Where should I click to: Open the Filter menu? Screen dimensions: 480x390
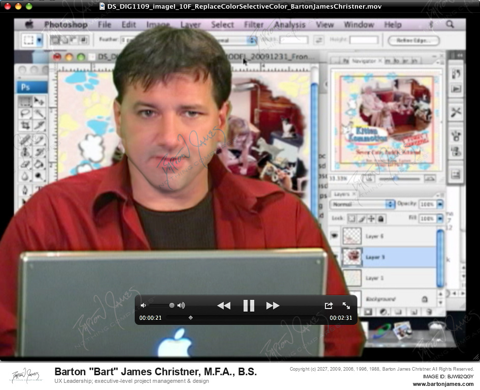pyautogui.click(x=253, y=24)
